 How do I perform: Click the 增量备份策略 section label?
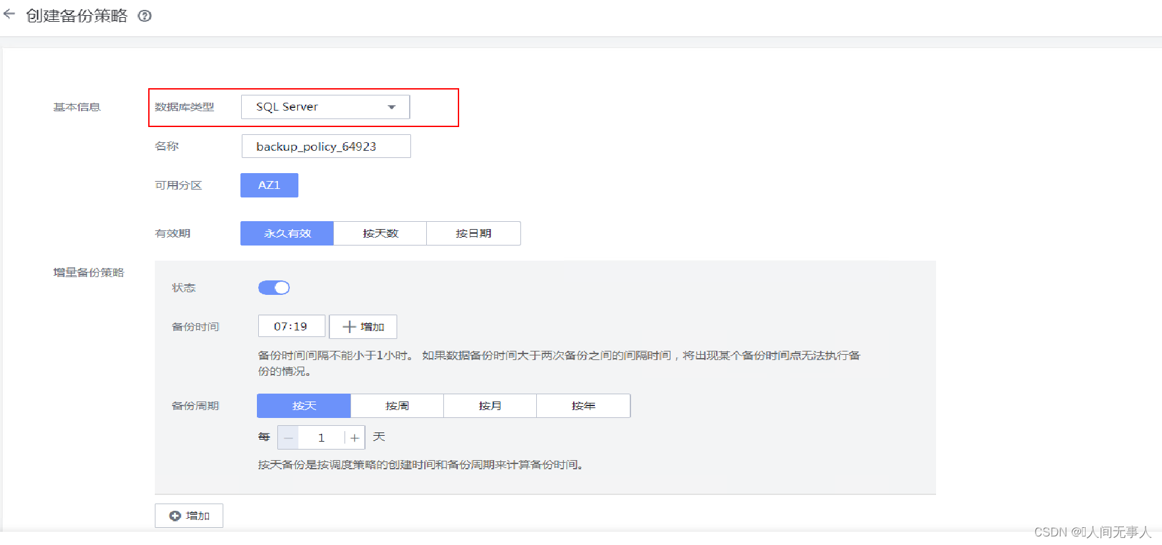point(88,272)
